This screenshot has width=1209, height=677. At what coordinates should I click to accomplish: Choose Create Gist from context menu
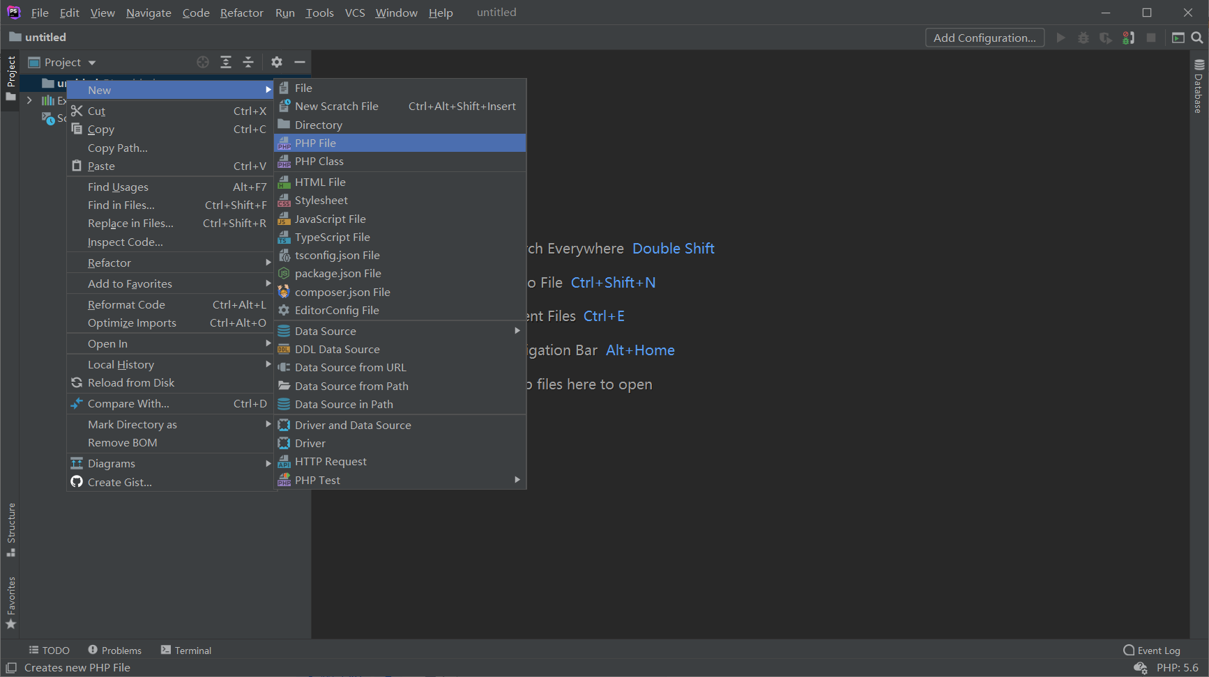point(170,482)
